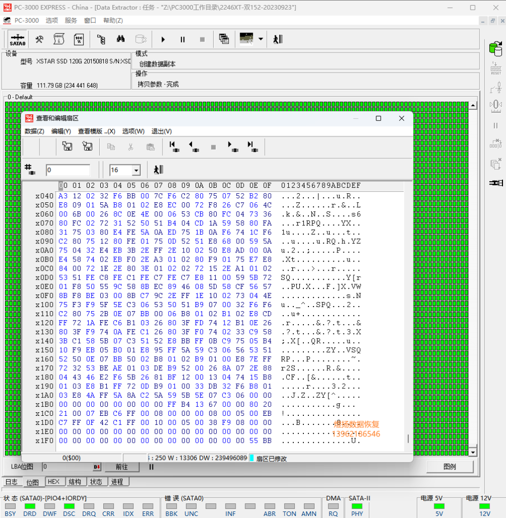The width and height of the screenshot is (506, 518).
Task: Open the 查看模版..(X) menu
Action: pyautogui.click(x=97, y=132)
